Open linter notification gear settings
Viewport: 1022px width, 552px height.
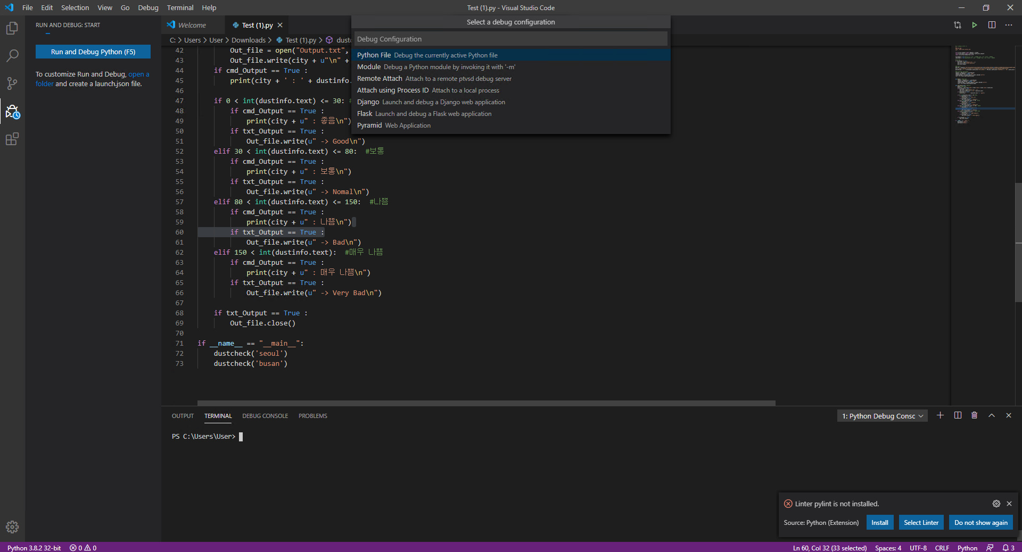(x=996, y=504)
